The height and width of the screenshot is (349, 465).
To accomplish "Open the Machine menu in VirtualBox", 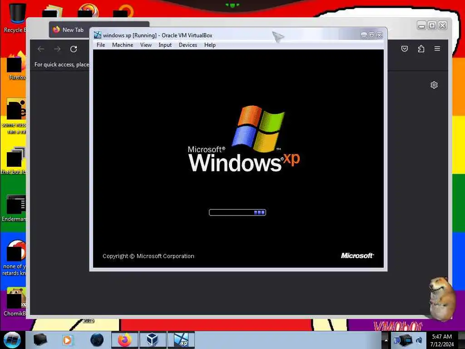I will pos(123,45).
